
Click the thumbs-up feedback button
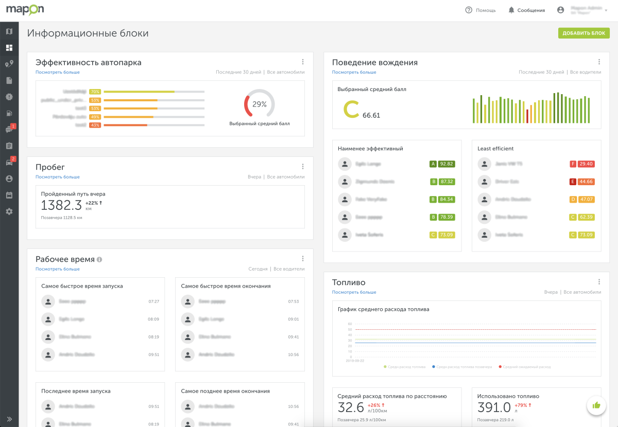coord(596,405)
